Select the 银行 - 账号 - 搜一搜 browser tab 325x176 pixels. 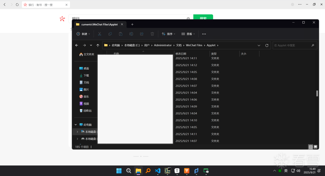pyautogui.click(x=46, y=5)
